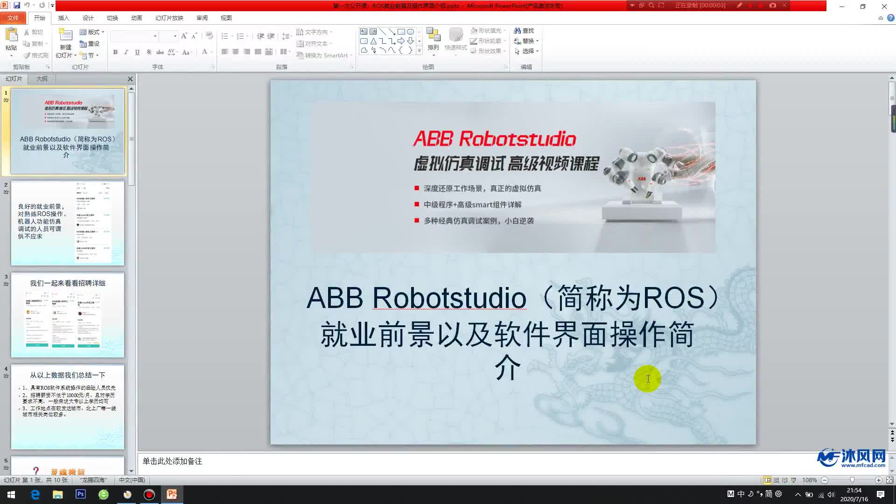Switch to Normal view in status bar
The image size is (896, 504).
coord(767,480)
